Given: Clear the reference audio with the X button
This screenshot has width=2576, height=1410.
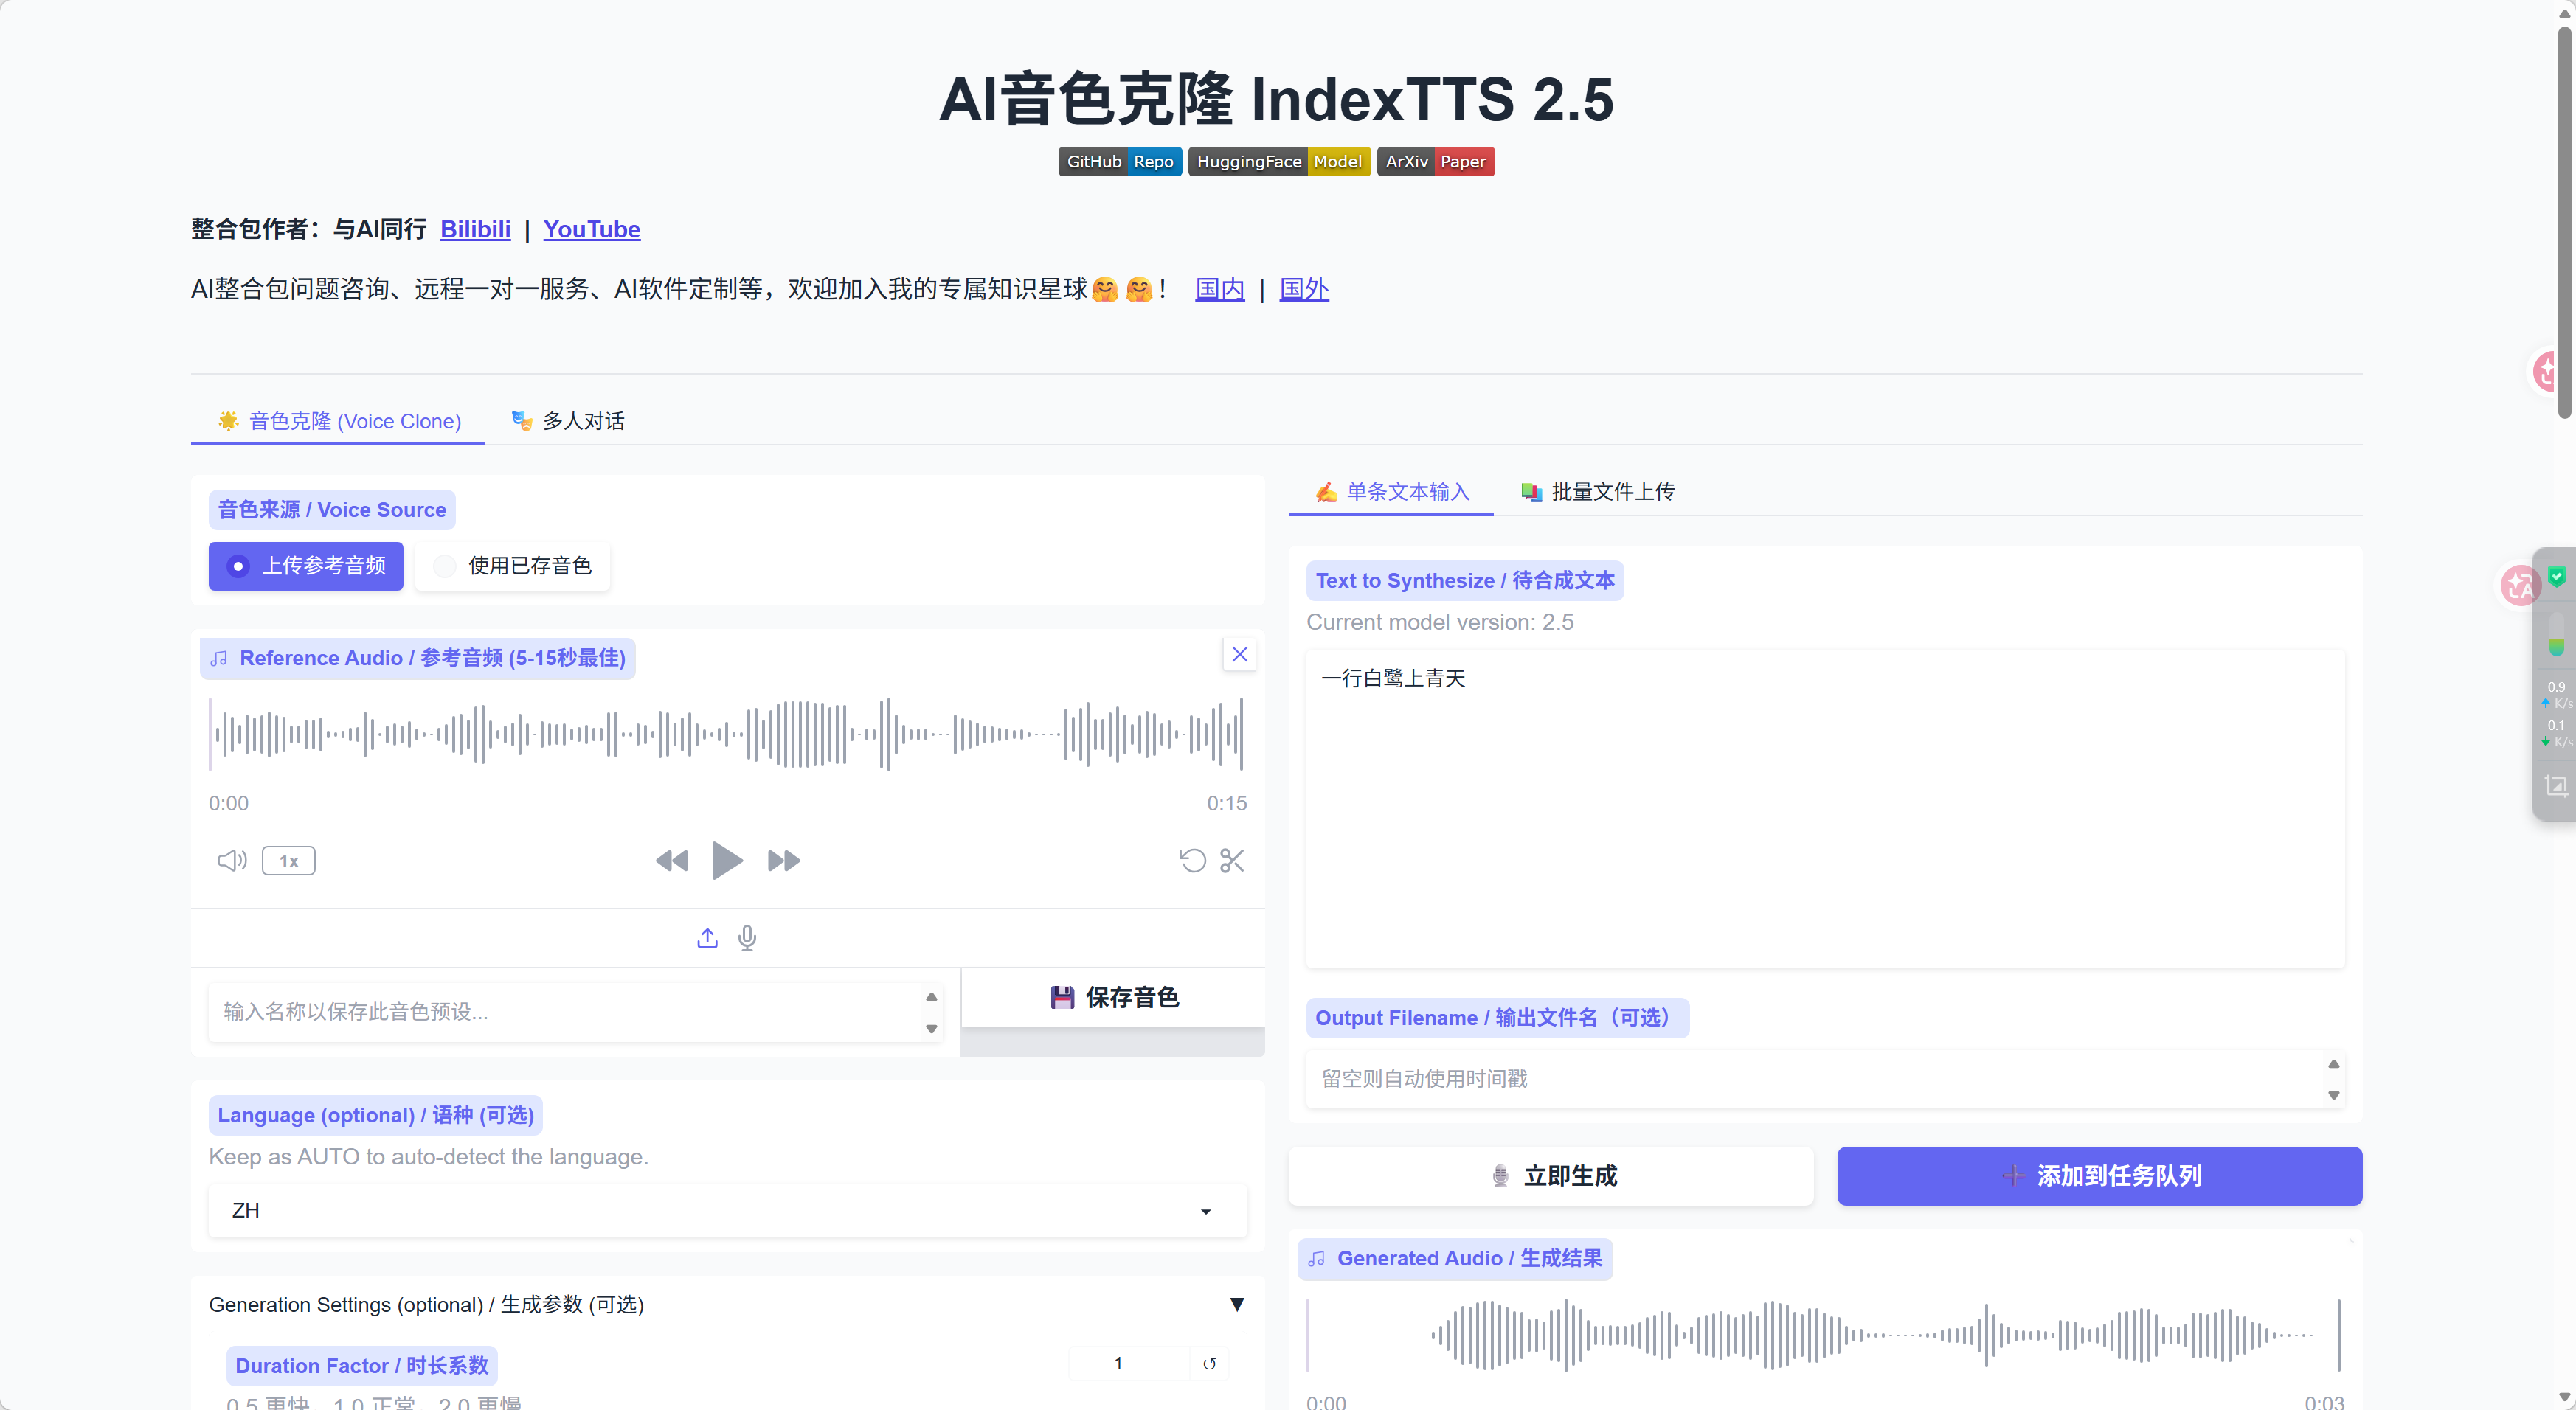Looking at the screenshot, I should (x=1240, y=655).
